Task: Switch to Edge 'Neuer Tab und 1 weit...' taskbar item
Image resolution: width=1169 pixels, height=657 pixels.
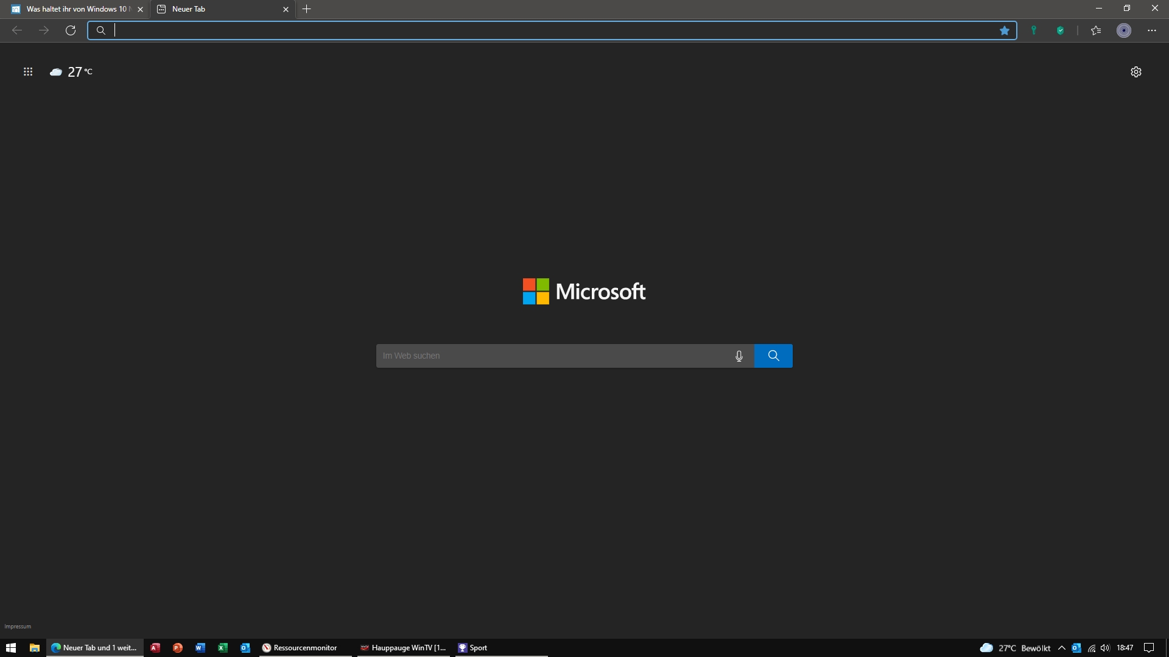Action: pos(95,648)
